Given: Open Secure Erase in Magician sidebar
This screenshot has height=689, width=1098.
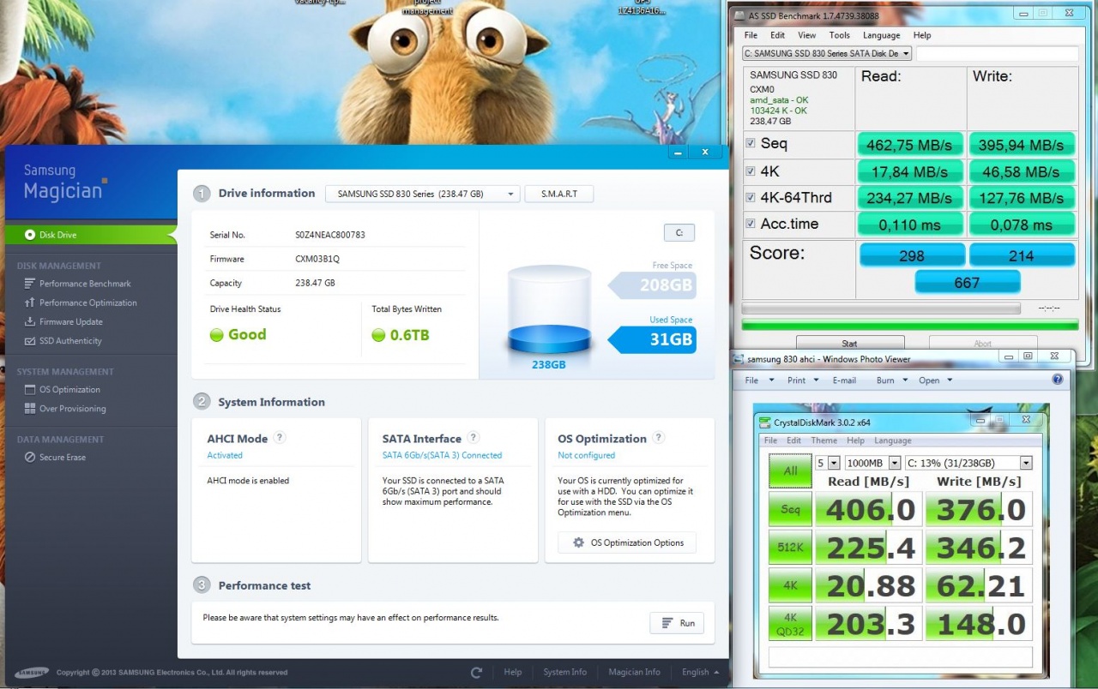Looking at the screenshot, I should (55, 457).
